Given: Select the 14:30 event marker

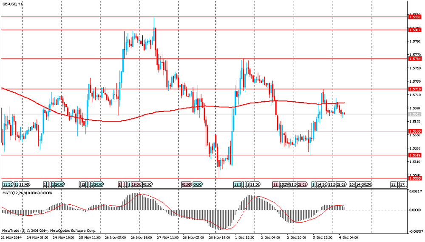Looking at the screenshot, I should (321, 185).
